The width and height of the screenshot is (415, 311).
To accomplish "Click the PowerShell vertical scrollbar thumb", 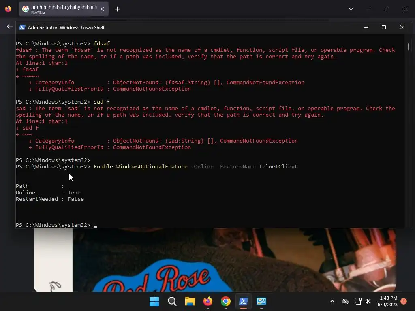I will 409,47.
